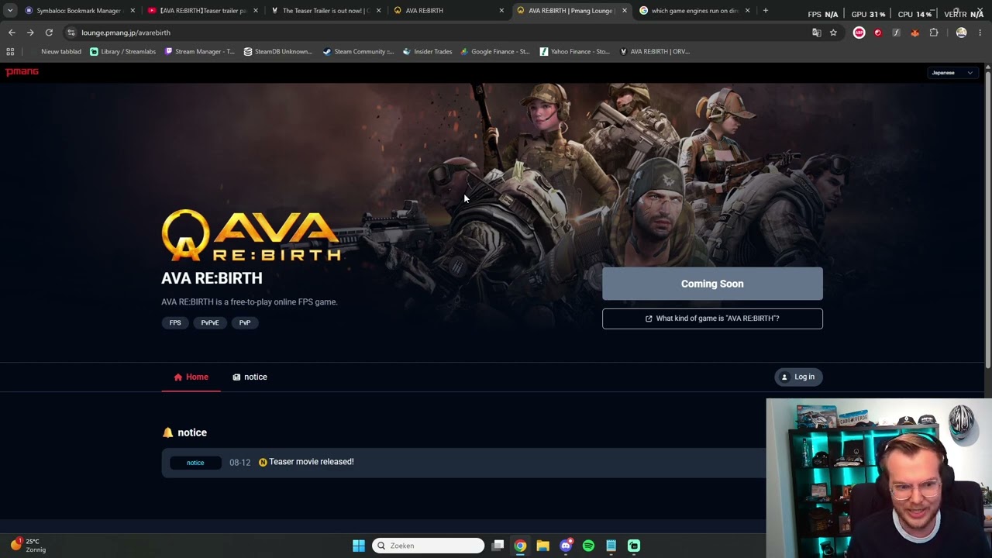This screenshot has width=992, height=558.
Task: Select the Home tab on the page
Action: click(x=191, y=377)
